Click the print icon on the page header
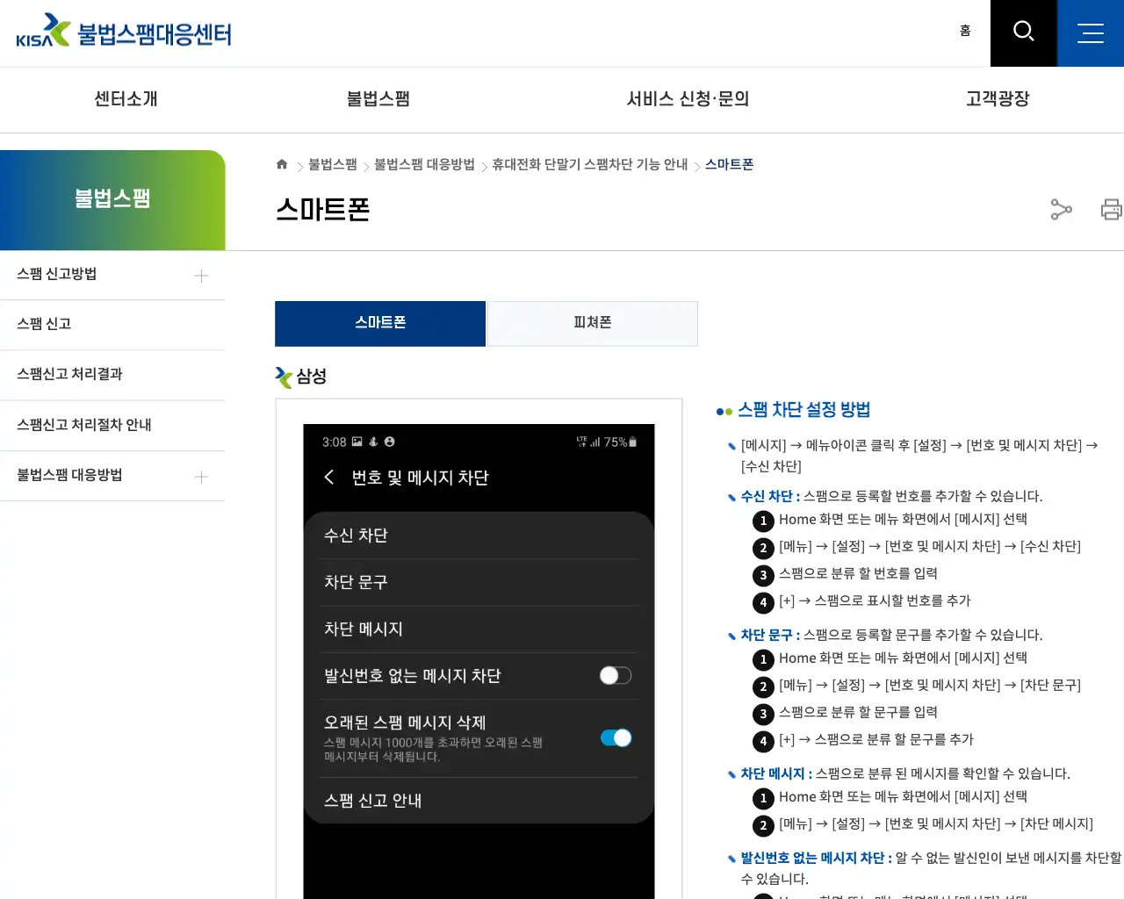 pos(1112,210)
